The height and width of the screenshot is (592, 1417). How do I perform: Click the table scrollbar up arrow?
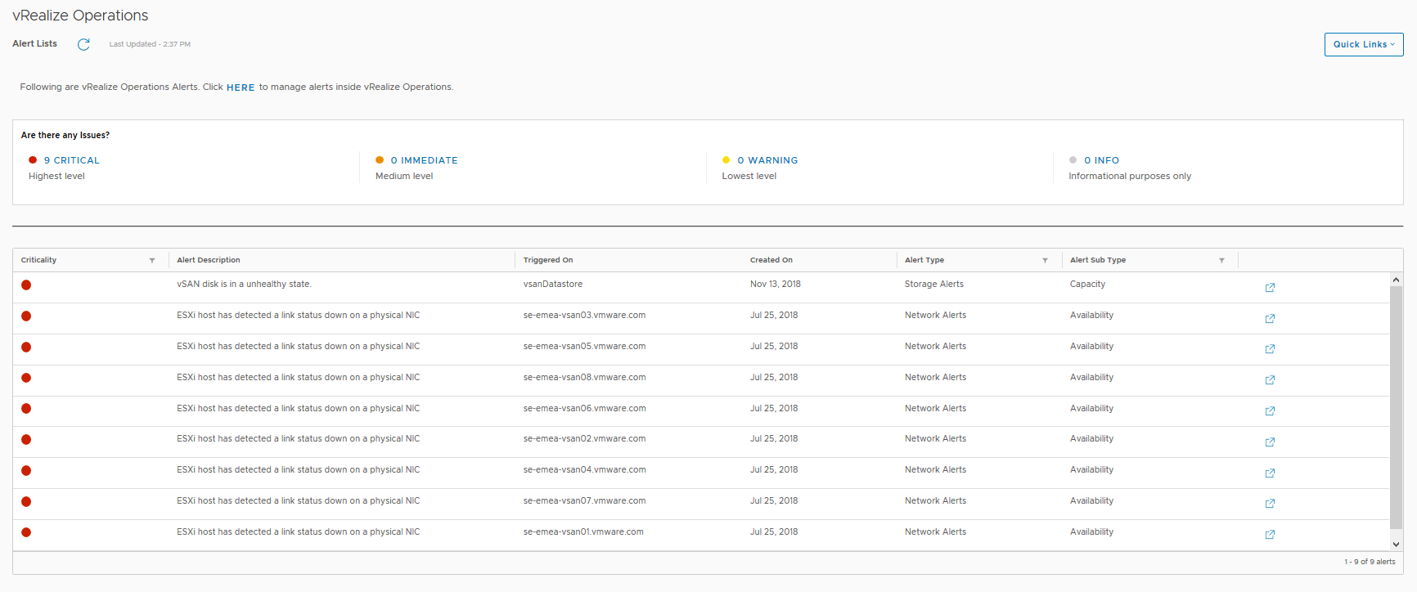point(1396,280)
